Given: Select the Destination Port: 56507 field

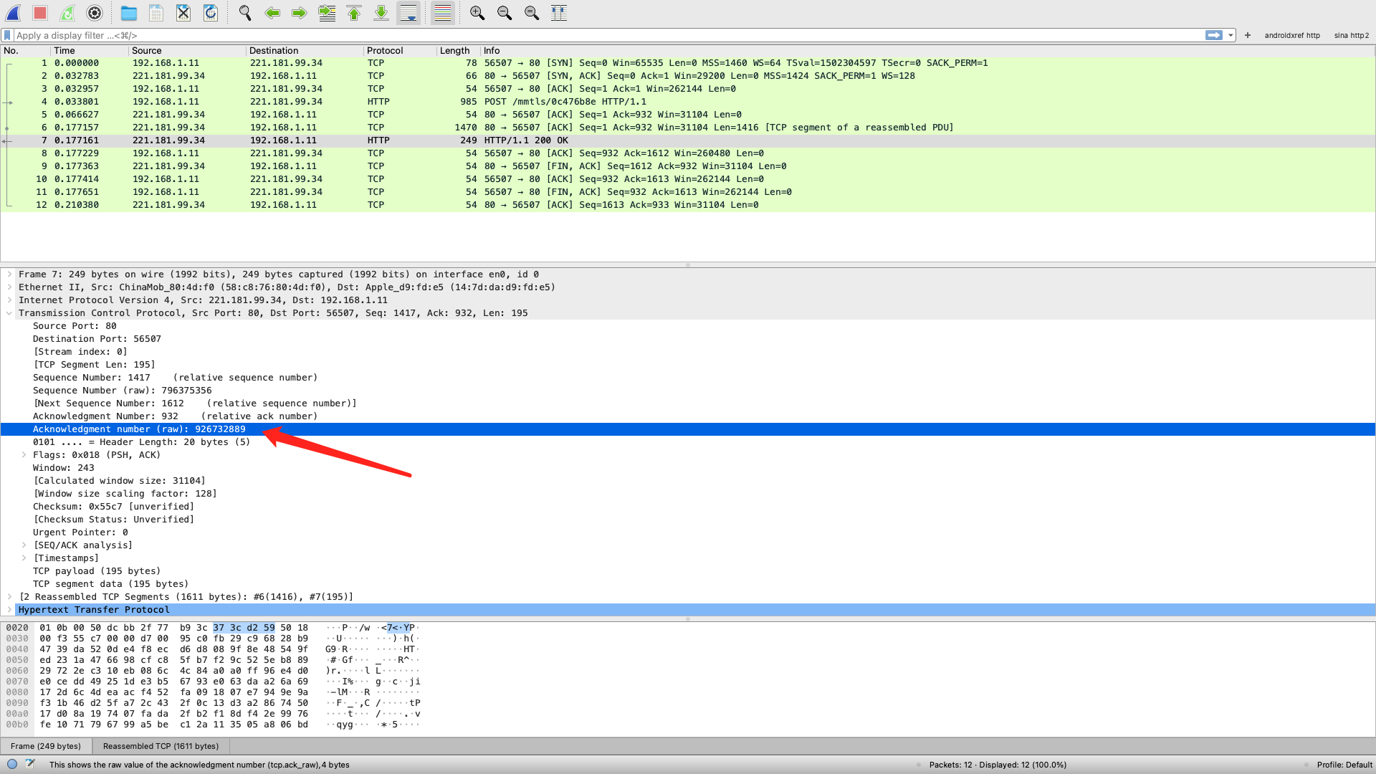Looking at the screenshot, I should pyautogui.click(x=688, y=339).
